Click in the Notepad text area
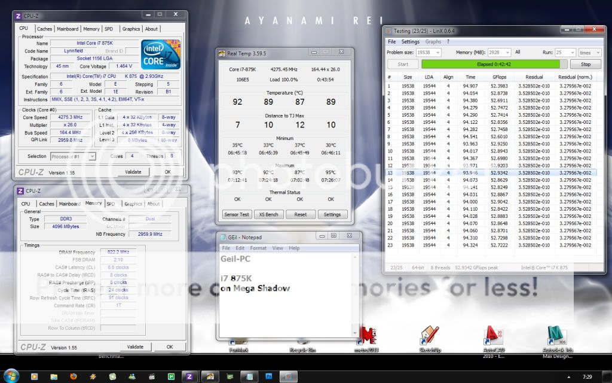This screenshot has height=383, width=612. [x=286, y=295]
